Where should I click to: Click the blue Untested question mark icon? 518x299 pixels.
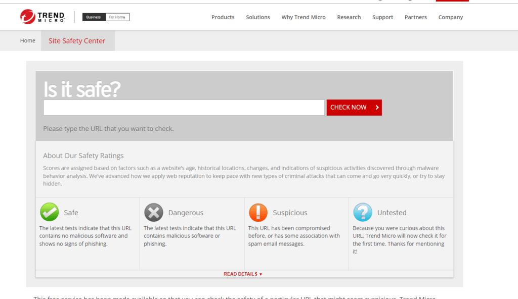(x=362, y=212)
